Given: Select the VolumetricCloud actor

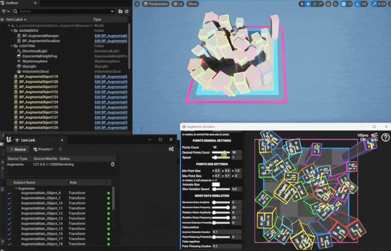Looking at the screenshot, I should 36,72.
